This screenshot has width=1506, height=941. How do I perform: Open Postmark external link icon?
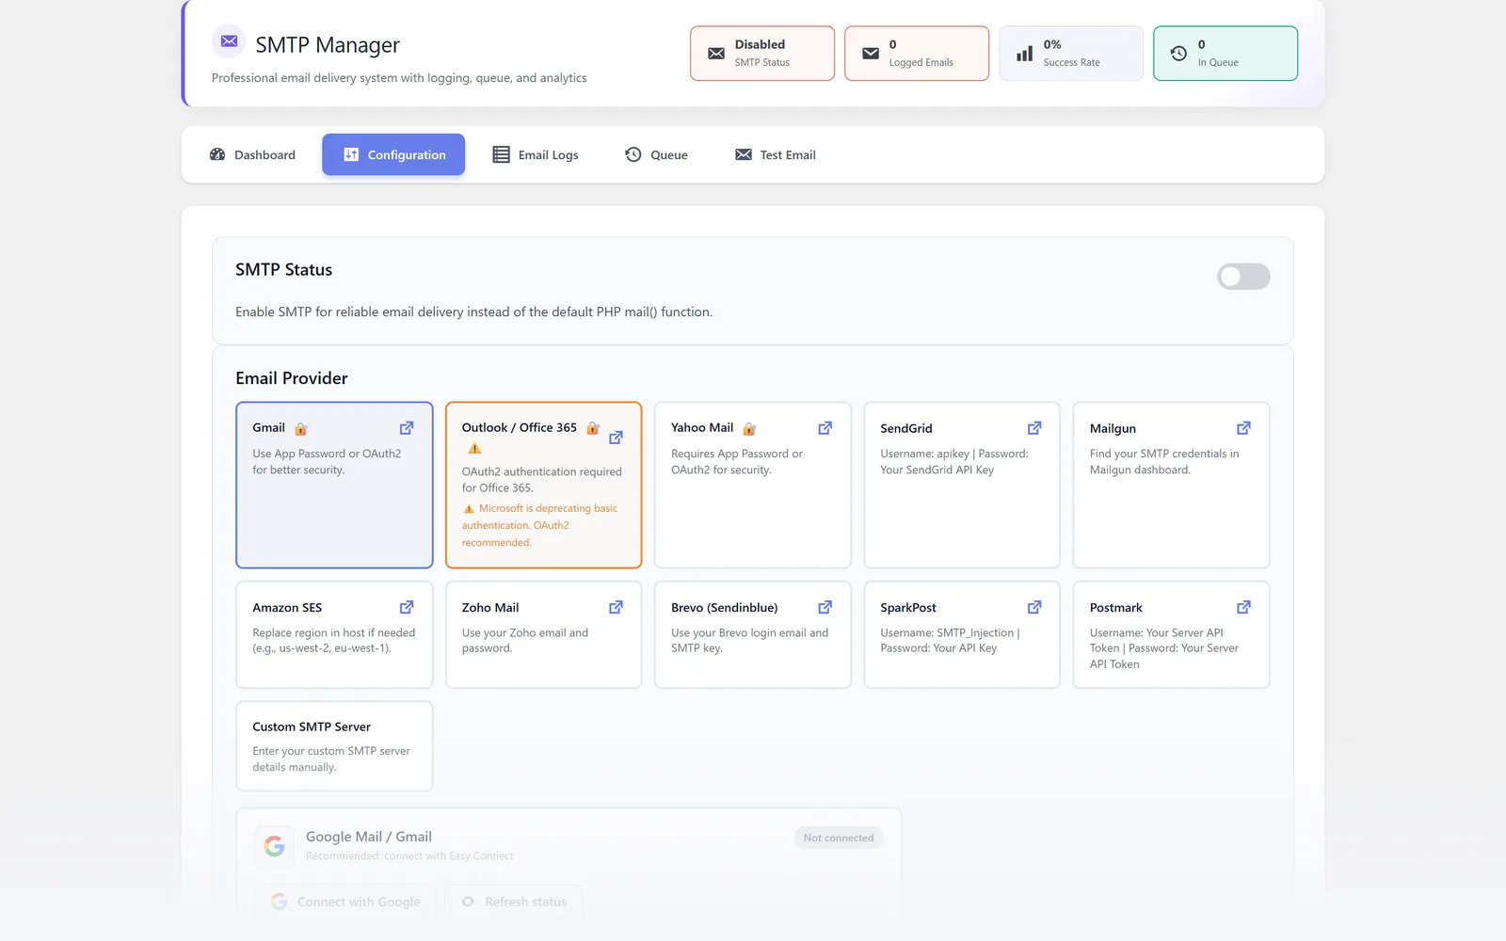1243,607
